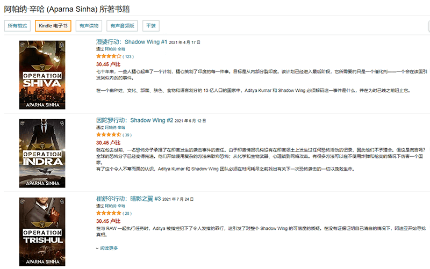
Task: Click publish date 2021 年 4 月 17 日
Action: point(184,42)
